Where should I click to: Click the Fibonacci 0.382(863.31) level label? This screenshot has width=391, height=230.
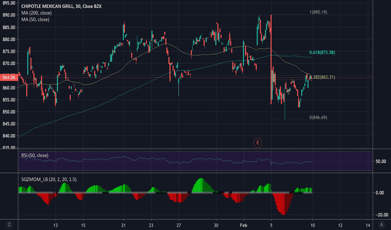[322, 77]
